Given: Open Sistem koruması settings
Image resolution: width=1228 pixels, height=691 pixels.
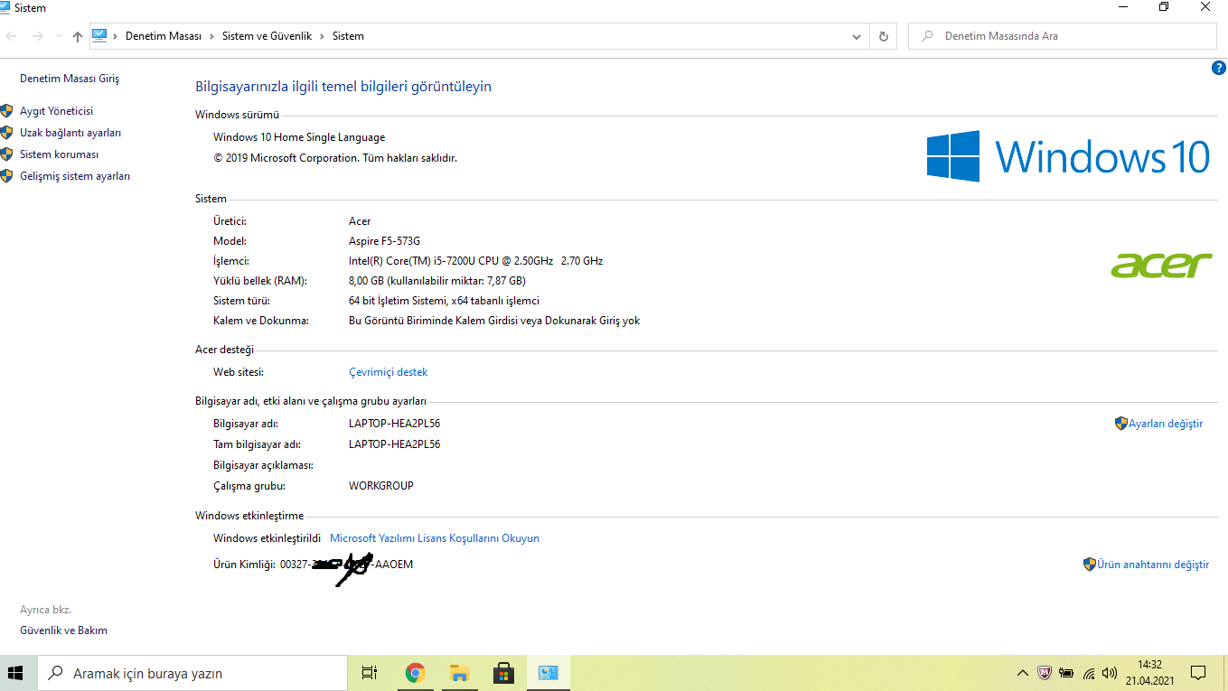Looking at the screenshot, I should 59,154.
